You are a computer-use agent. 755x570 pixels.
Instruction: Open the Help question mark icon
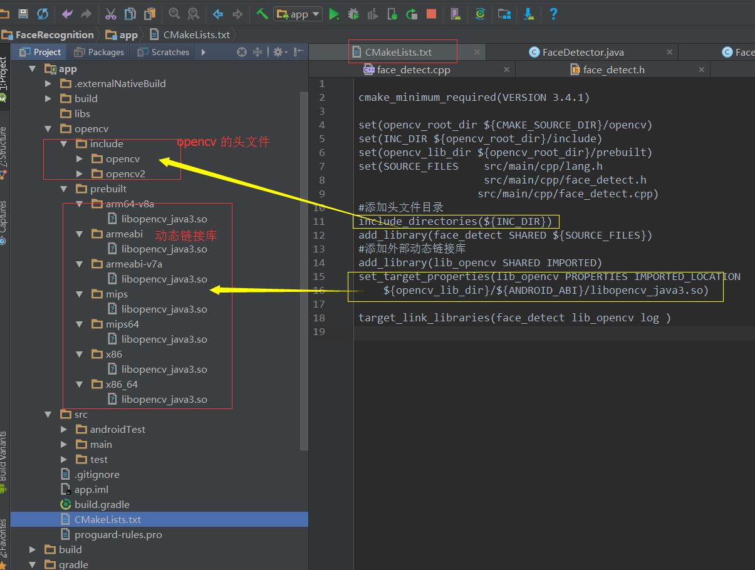(x=553, y=13)
